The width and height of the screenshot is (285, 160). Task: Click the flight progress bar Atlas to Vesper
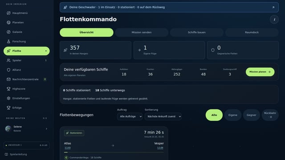[x=114, y=152]
